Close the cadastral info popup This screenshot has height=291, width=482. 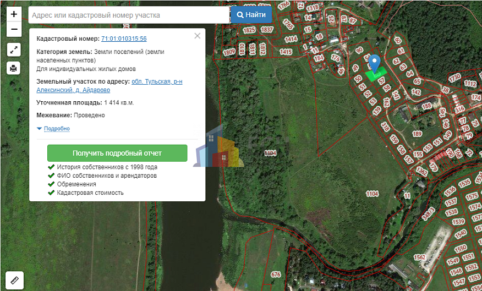[x=198, y=36]
